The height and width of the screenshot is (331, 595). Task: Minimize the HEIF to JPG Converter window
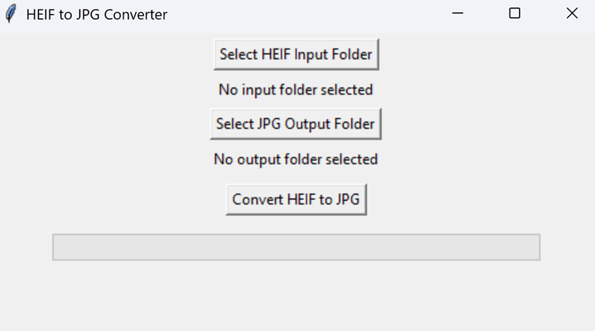(x=457, y=14)
